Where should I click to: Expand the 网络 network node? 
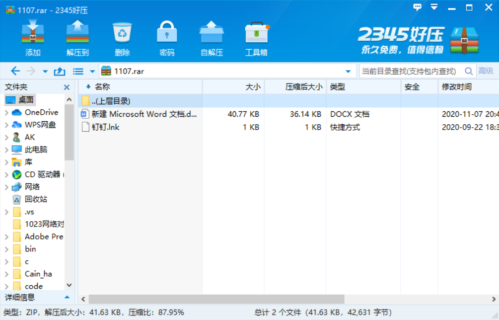(x=6, y=187)
